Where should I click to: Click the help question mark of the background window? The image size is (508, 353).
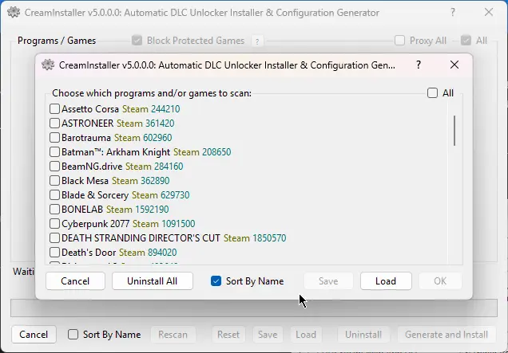pyautogui.click(x=453, y=13)
